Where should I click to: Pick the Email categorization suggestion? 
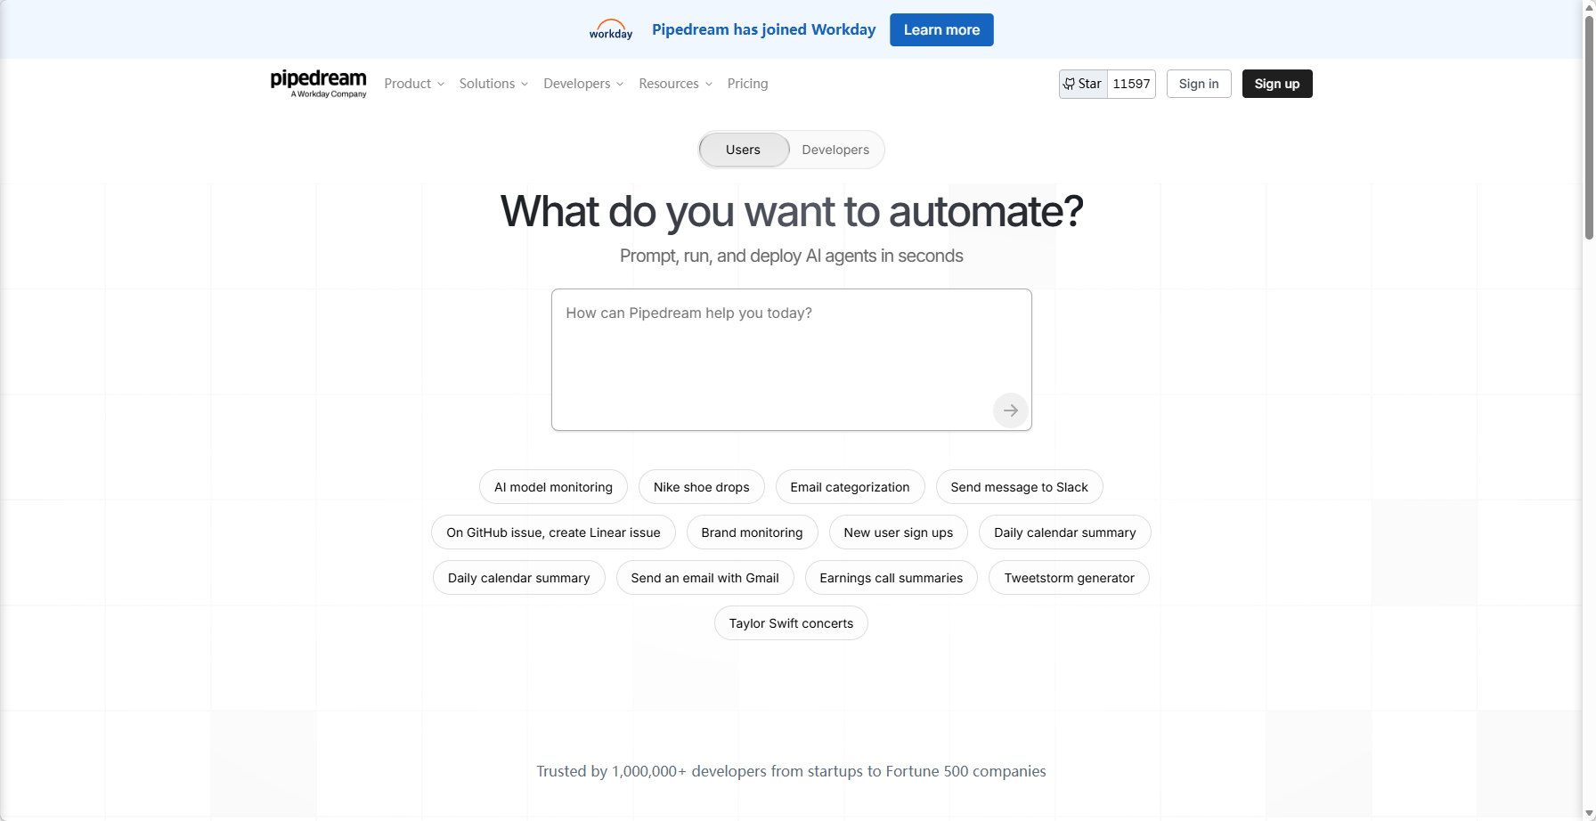pyautogui.click(x=850, y=487)
